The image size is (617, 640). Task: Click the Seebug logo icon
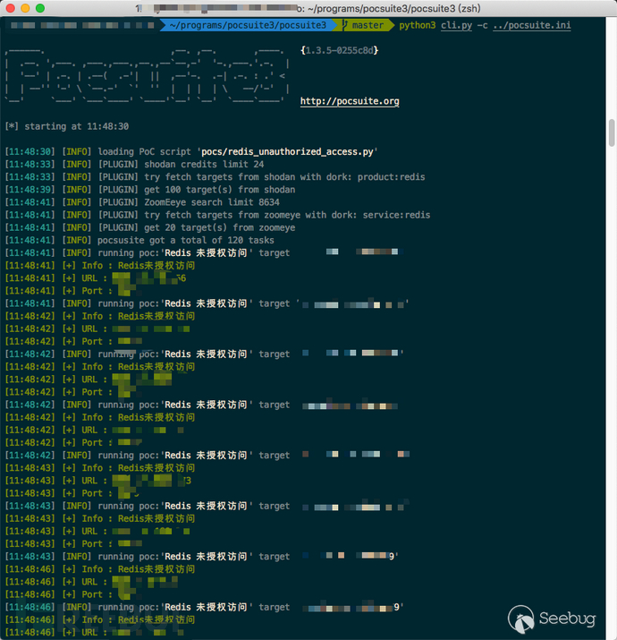[x=520, y=619]
